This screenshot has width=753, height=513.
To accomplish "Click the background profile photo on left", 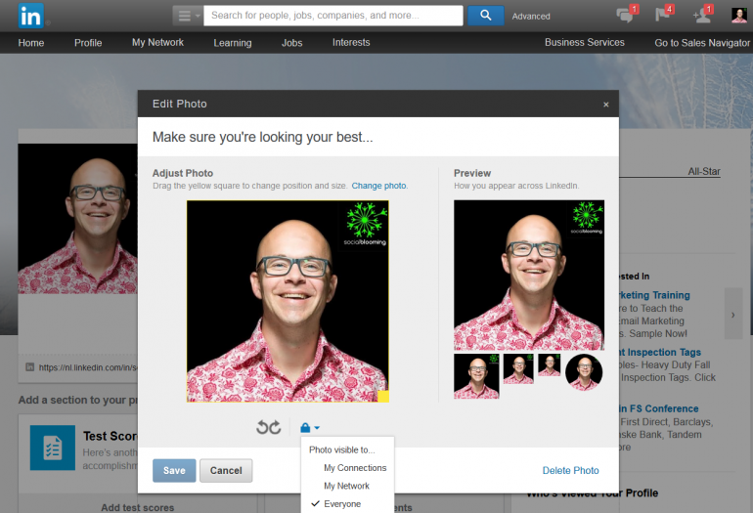I will [x=78, y=218].
